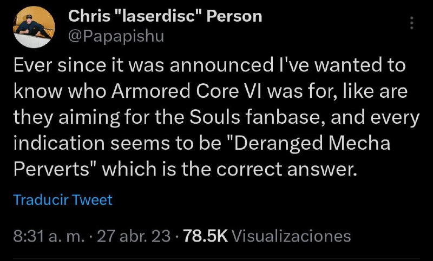Click the word "Tweet" in translate link
The height and width of the screenshot is (261, 433).
pos(92,199)
